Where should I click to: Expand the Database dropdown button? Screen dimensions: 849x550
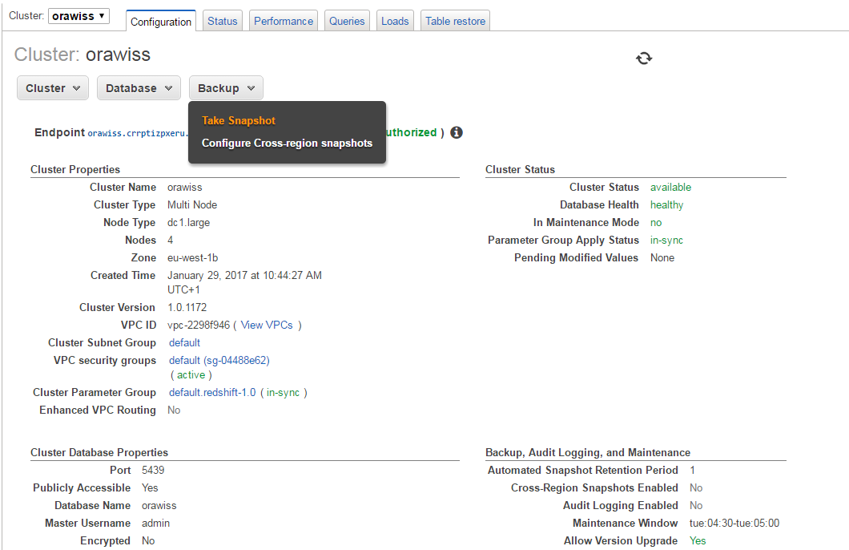point(139,87)
